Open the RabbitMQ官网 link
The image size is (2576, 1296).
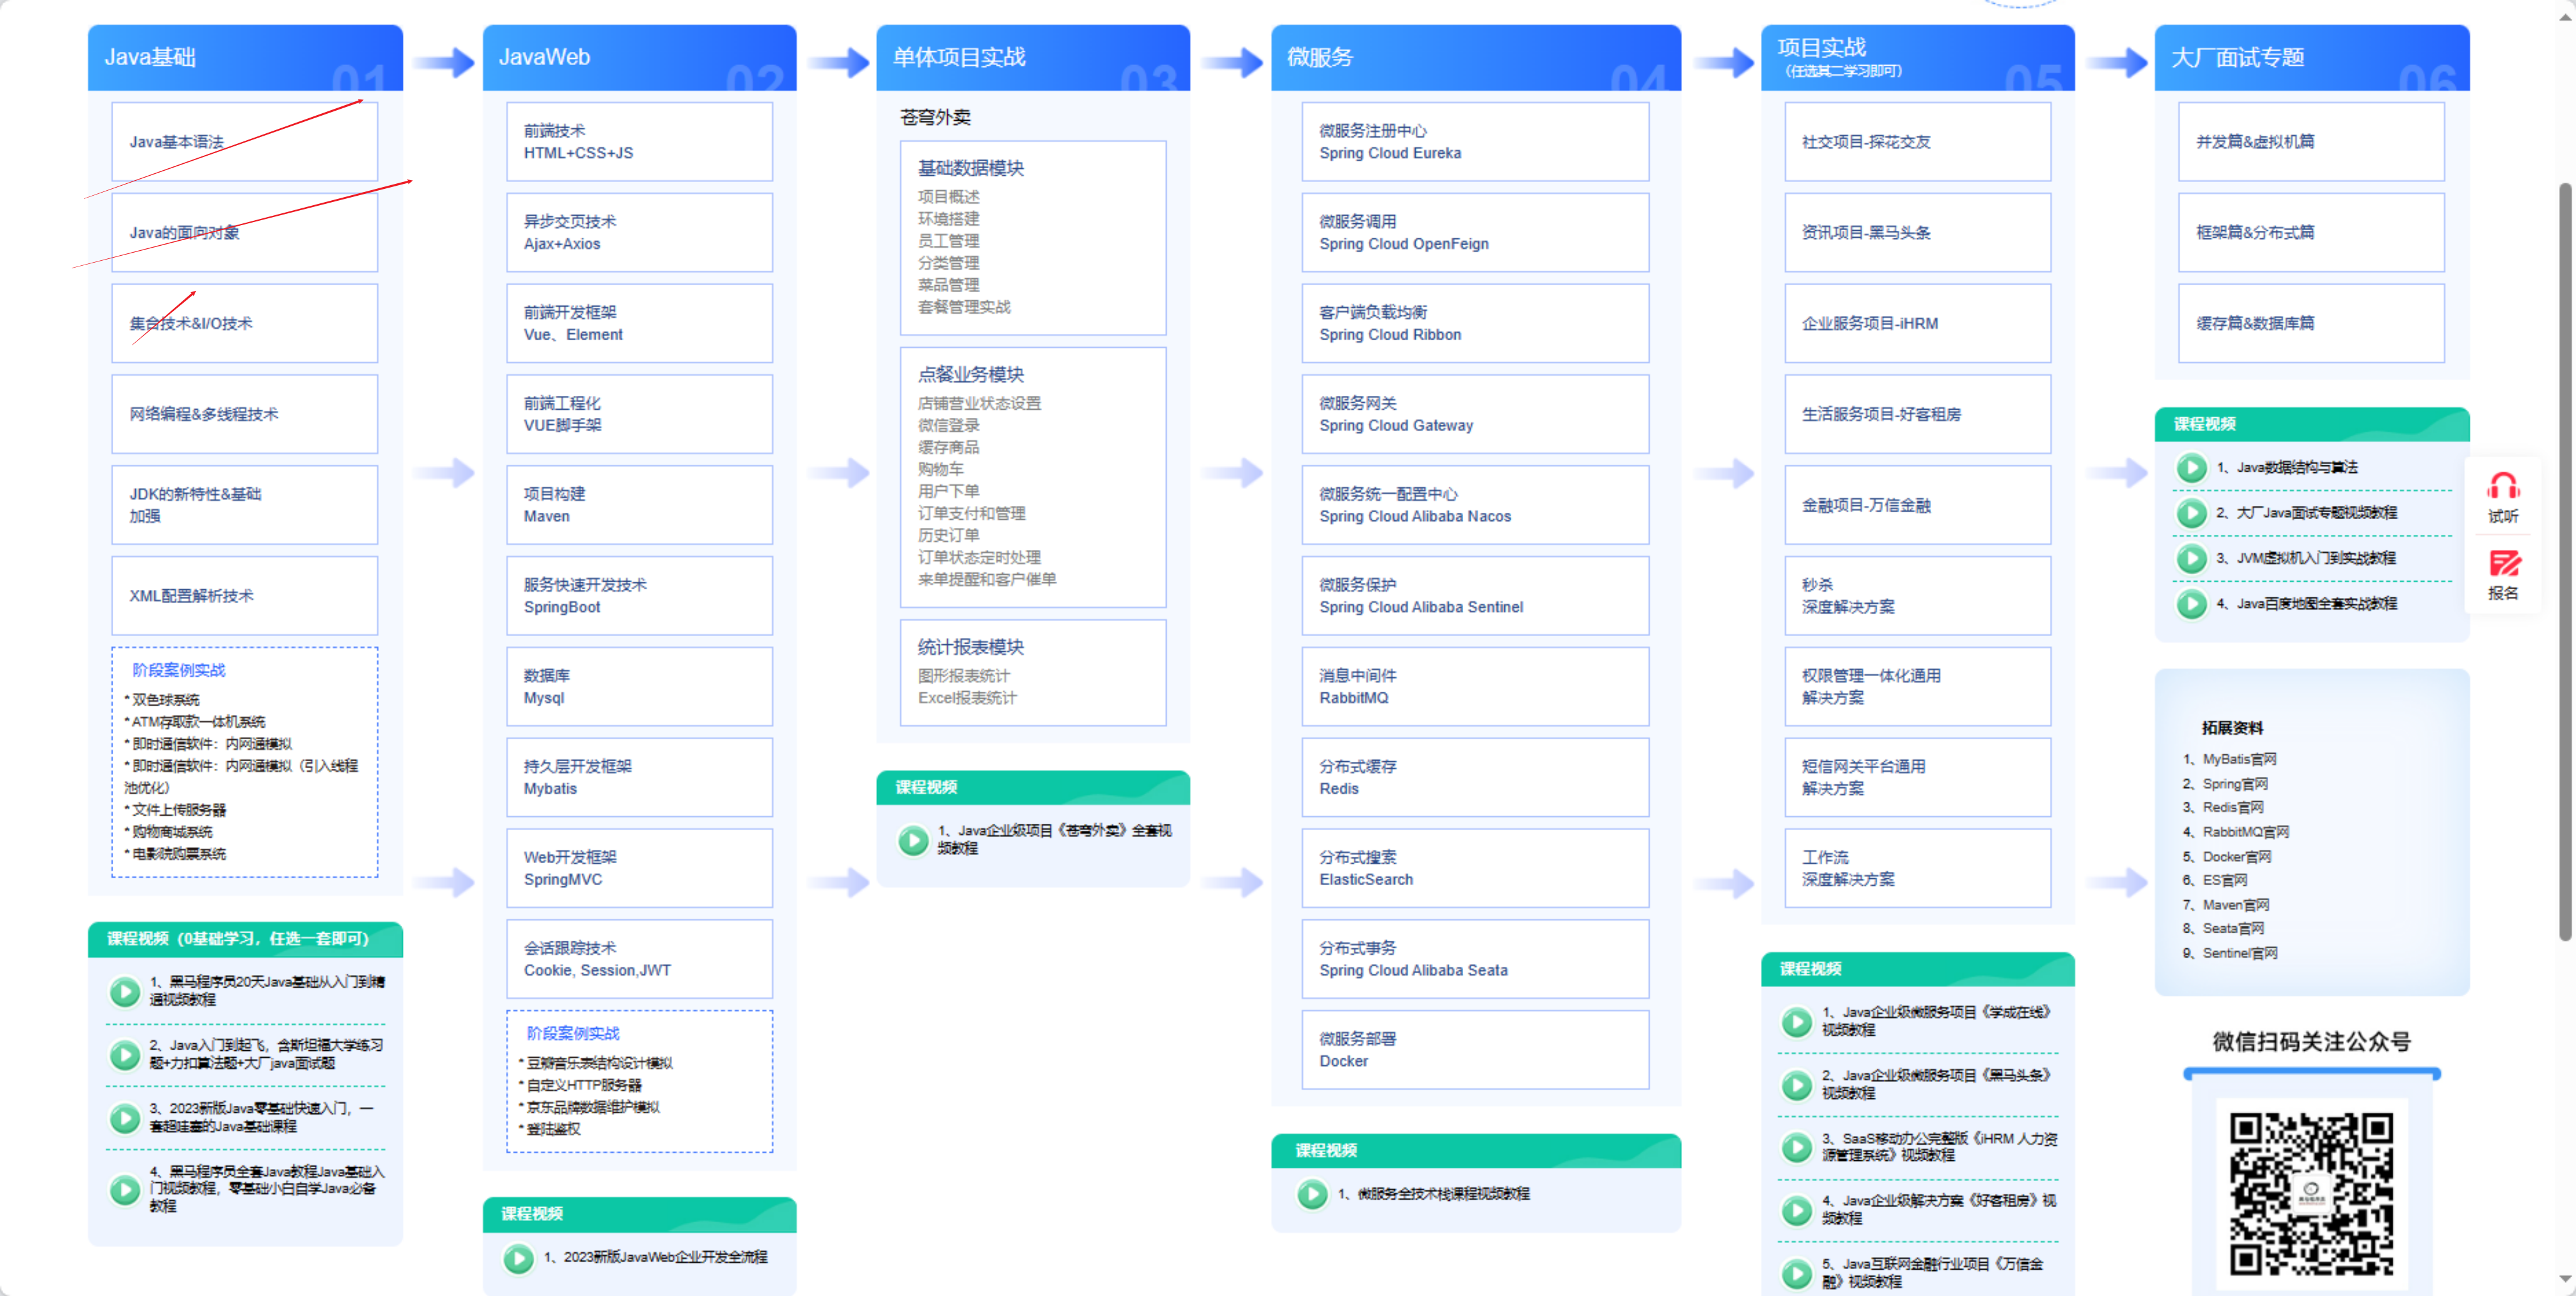[2245, 832]
